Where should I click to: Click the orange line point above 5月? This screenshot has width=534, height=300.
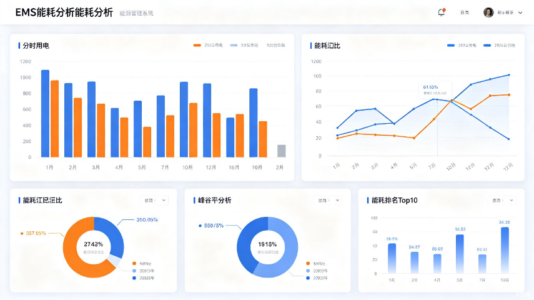[x=414, y=138]
